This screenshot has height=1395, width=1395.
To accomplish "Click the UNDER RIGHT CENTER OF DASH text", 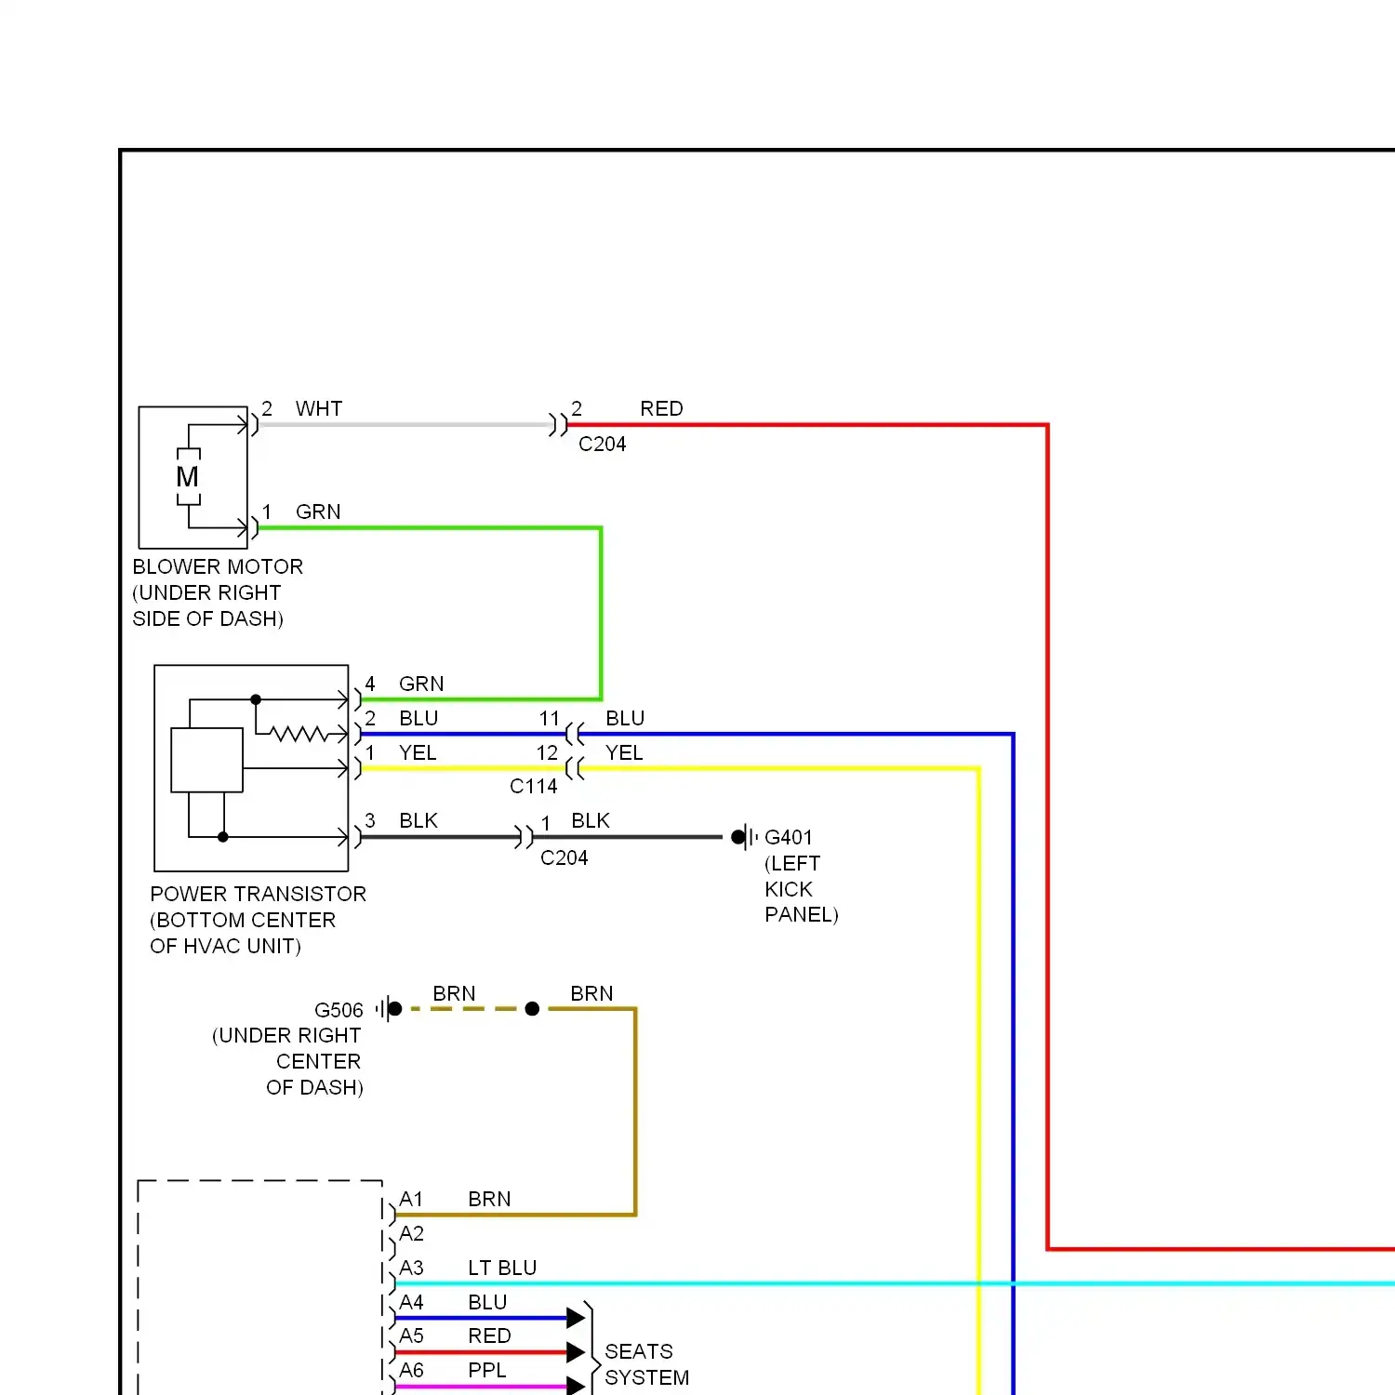I will coord(287,1061).
